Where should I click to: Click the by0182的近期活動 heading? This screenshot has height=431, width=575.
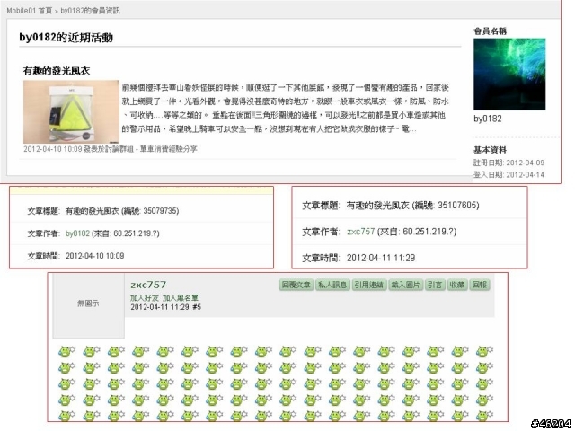click(x=66, y=38)
